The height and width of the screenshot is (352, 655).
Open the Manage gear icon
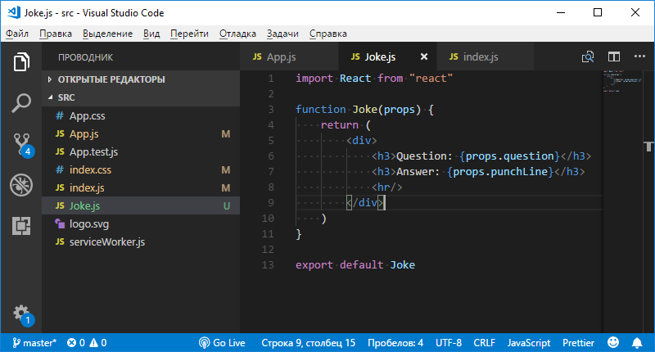coord(21,314)
